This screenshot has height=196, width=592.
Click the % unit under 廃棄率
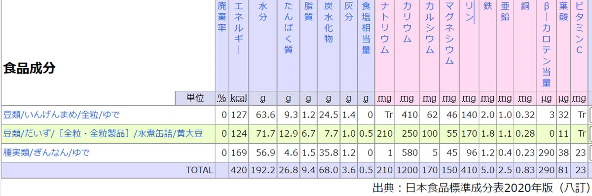[222, 99]
